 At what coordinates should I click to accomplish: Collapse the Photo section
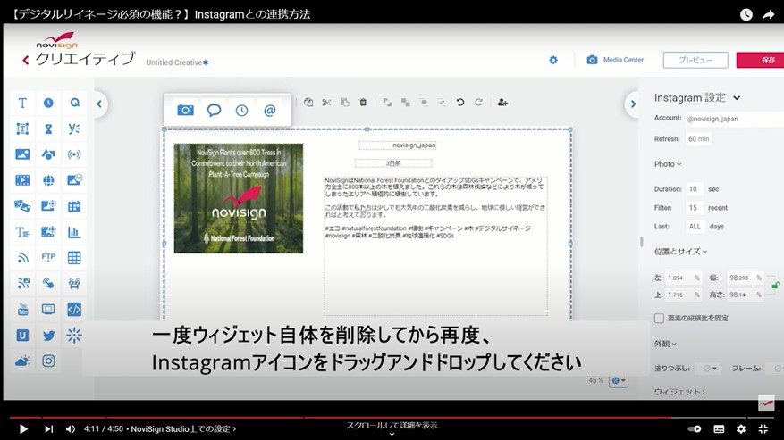[x=668, y=164]
